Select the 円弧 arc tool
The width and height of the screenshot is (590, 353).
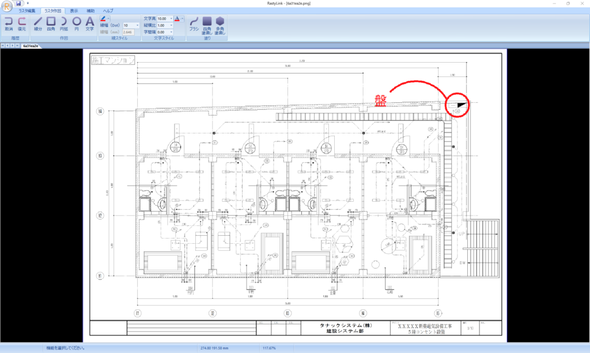[x=64, y=24]
